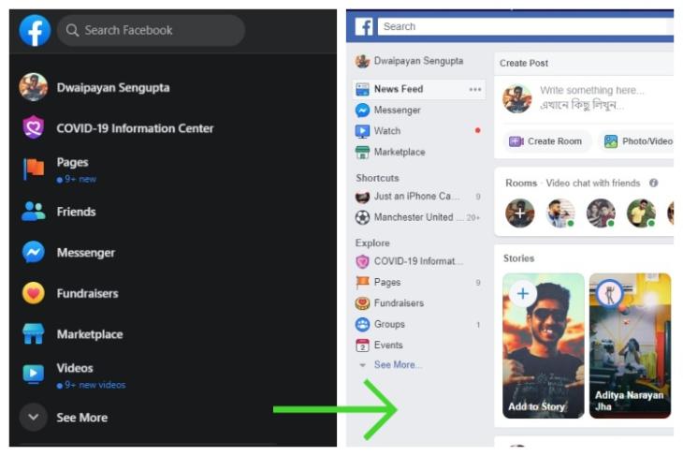Click the Groups icon in Explore
683x456 pixels.
(362, 324)
